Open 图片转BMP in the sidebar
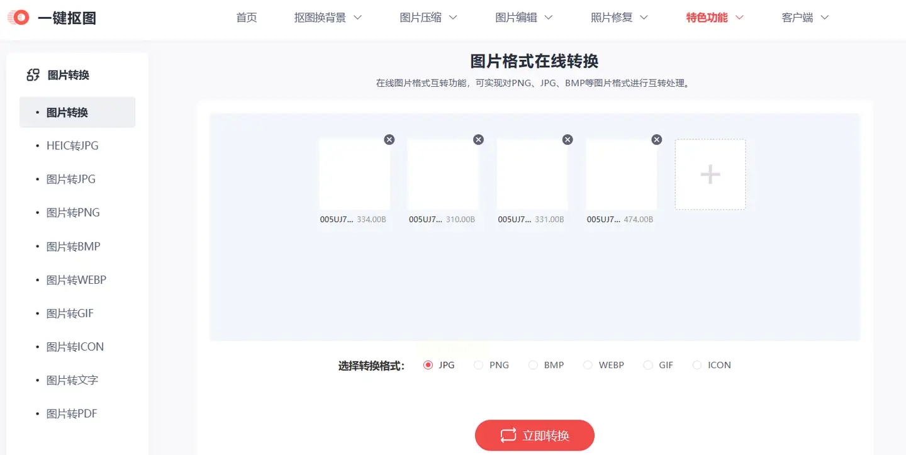The image size is (906, 455). tap(74, 247)
